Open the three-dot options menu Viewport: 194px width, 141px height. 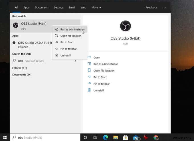(x=164, y=7)
